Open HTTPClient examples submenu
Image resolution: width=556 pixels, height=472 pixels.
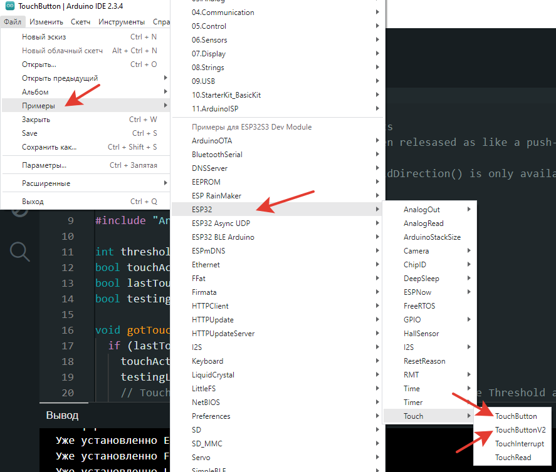pyautogui.click(x=277, y=306)
